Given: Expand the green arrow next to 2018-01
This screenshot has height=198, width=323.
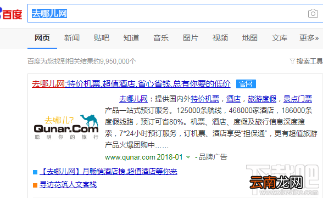Looking at the screenshot, I should pyautogui.click(x=188, y=157).
